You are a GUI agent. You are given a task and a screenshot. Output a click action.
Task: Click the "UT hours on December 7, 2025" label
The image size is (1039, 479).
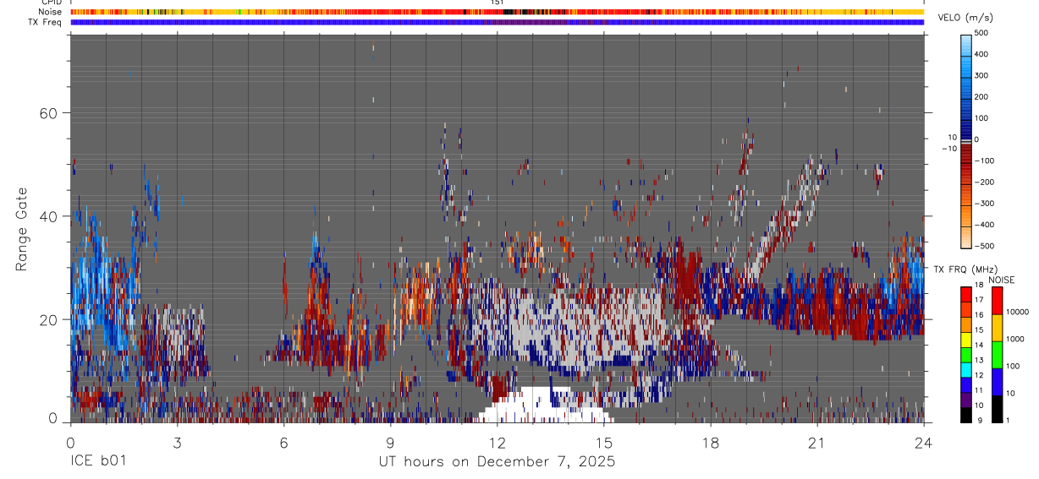click(497, 462)
